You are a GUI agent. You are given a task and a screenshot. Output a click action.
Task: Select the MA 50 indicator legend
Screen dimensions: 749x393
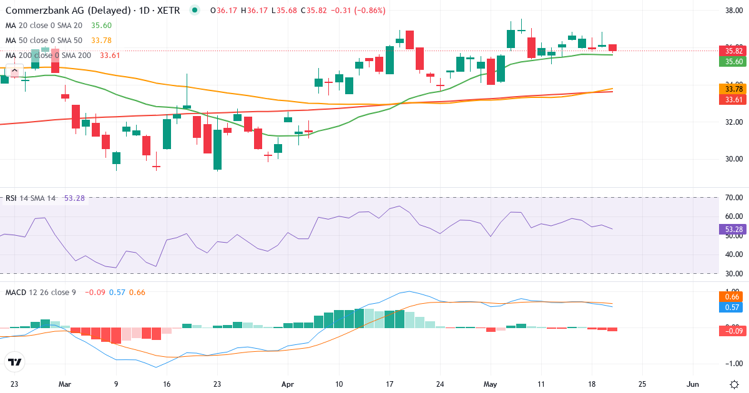pos(58,41)
